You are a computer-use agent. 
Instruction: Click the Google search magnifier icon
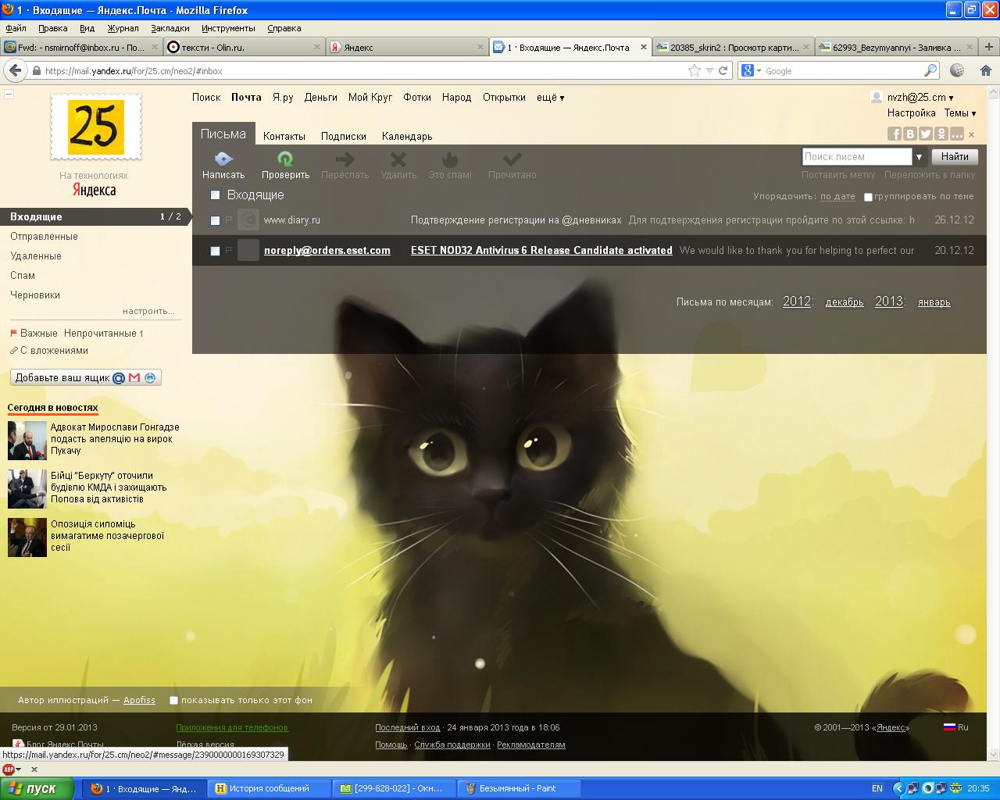tap(930, 70)
